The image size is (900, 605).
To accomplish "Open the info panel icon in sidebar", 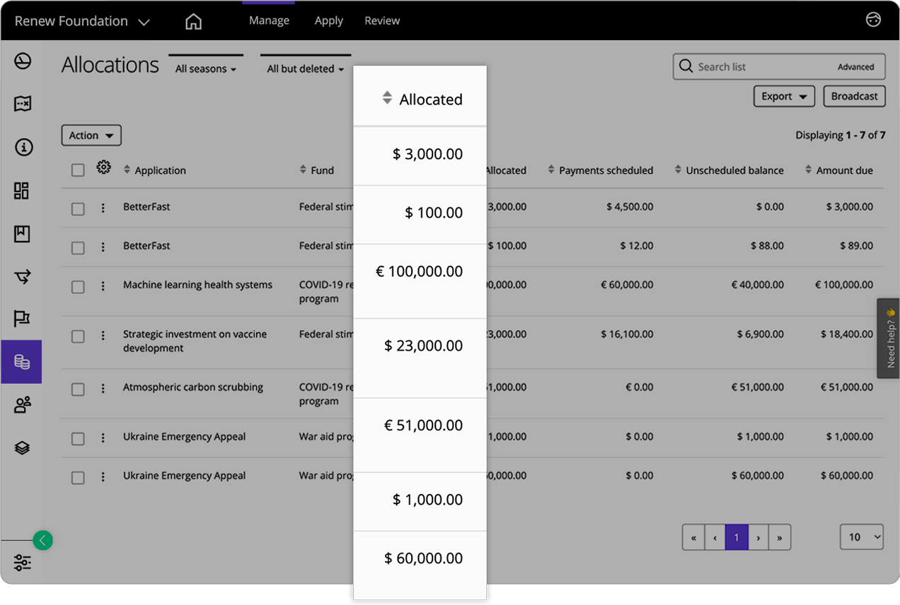I will point(23,148).
